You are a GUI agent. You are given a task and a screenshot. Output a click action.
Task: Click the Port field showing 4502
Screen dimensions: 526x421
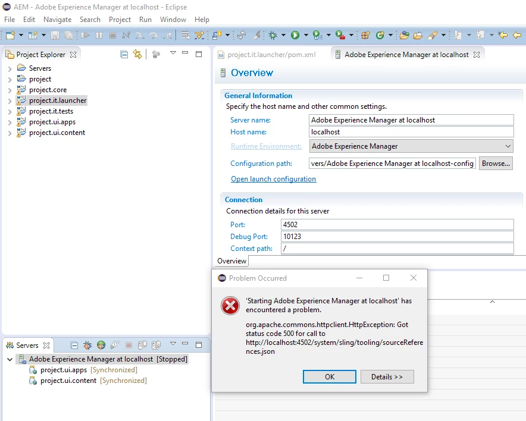tap(397, 225)
